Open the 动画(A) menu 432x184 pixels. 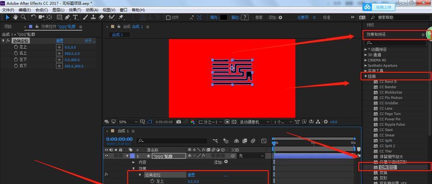92,10
